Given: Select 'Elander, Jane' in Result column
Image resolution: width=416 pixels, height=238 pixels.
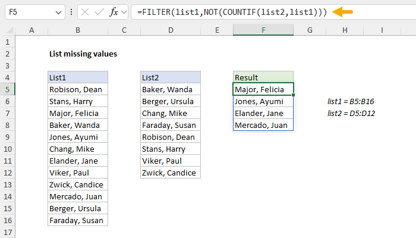Looking at the screenshot, I should coord(263,114).
